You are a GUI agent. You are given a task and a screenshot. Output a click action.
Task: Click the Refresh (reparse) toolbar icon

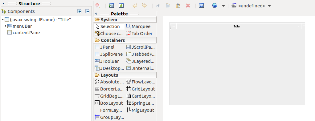point(121,6)
